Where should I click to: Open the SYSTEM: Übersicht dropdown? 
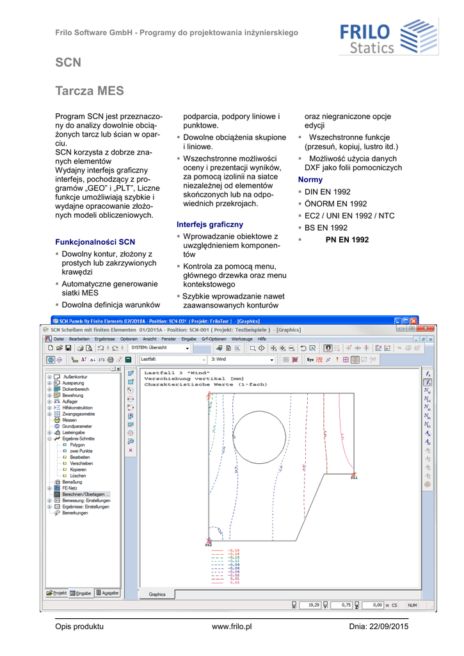(x=187, y=348)
